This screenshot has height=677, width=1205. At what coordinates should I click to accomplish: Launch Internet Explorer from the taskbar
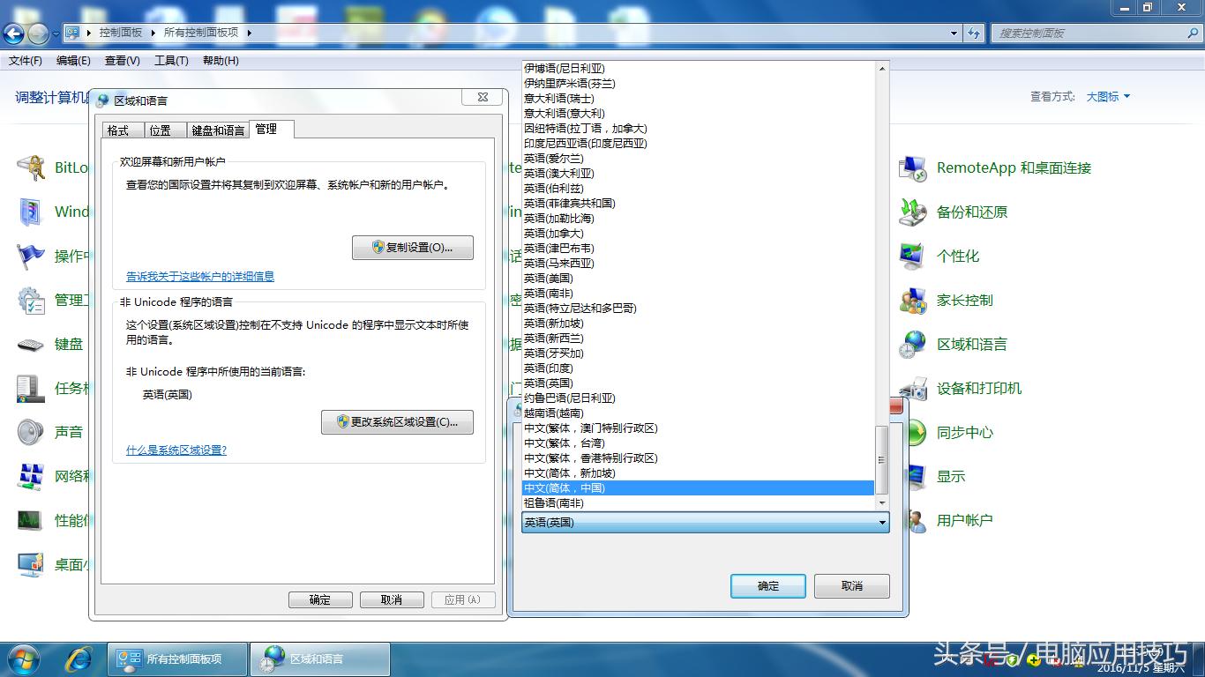pos(78,658)
